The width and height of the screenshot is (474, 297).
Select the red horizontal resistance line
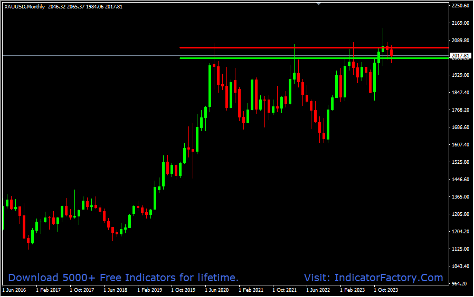(314, 47)
